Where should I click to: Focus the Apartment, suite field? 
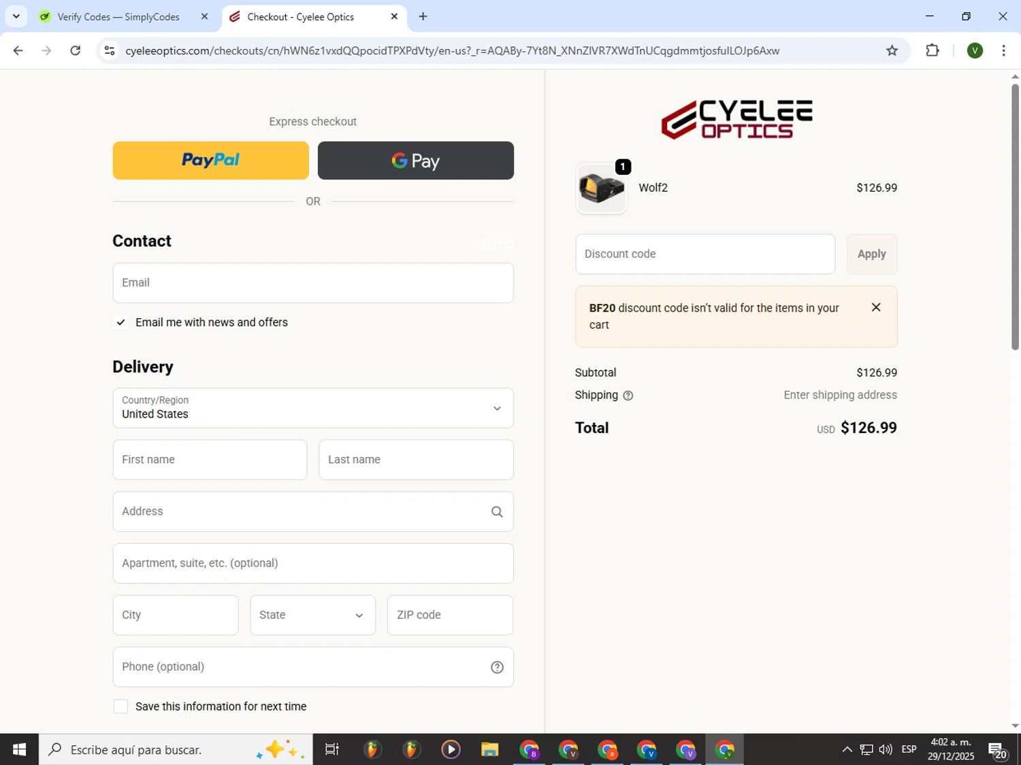click(x=313, y=563)
